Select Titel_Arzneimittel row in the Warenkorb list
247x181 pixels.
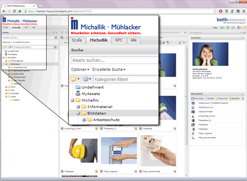coord(216,138)
